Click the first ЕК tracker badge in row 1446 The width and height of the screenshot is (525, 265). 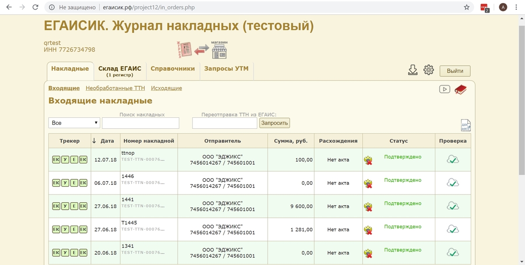(x=56, y=183)
